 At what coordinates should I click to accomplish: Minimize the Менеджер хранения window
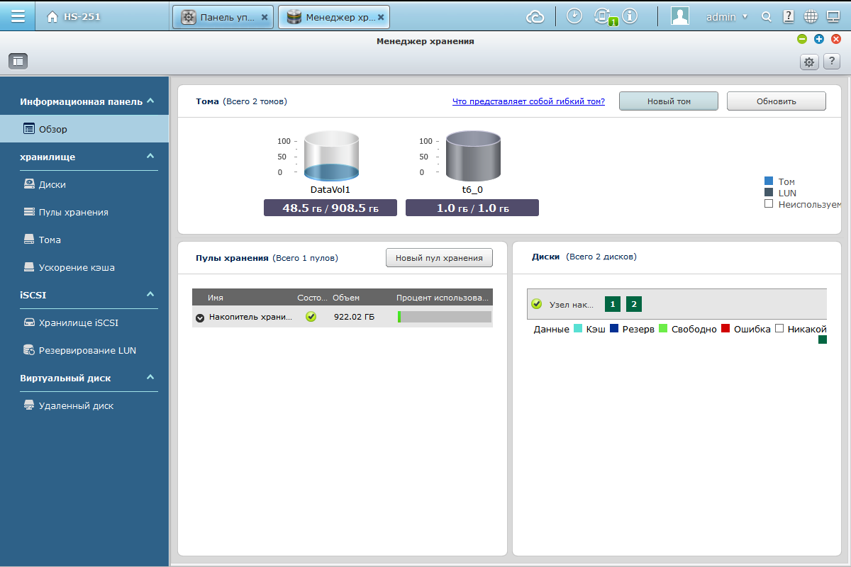click(x=802, y=40)
